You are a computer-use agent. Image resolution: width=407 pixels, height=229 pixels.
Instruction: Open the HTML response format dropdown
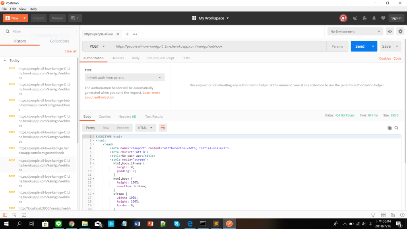[145, 128]
